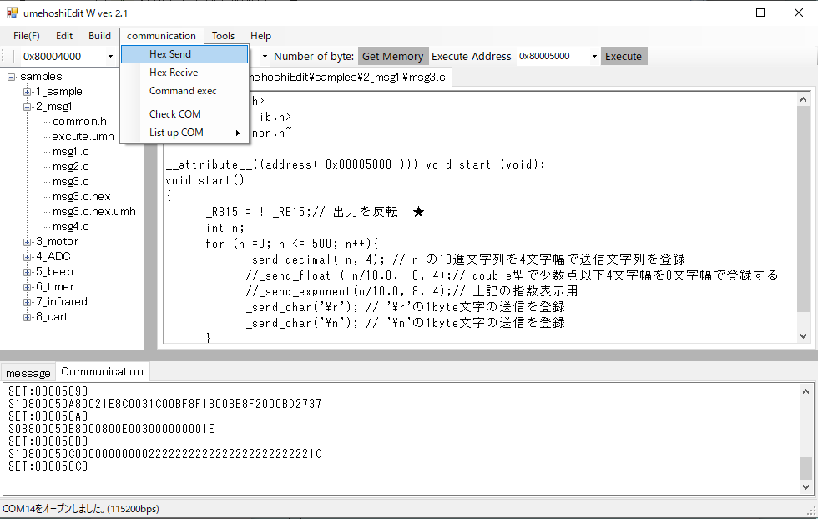Switch to the message tab
Image resolution: width=818 pixels, height=519 pixels.
28,373
